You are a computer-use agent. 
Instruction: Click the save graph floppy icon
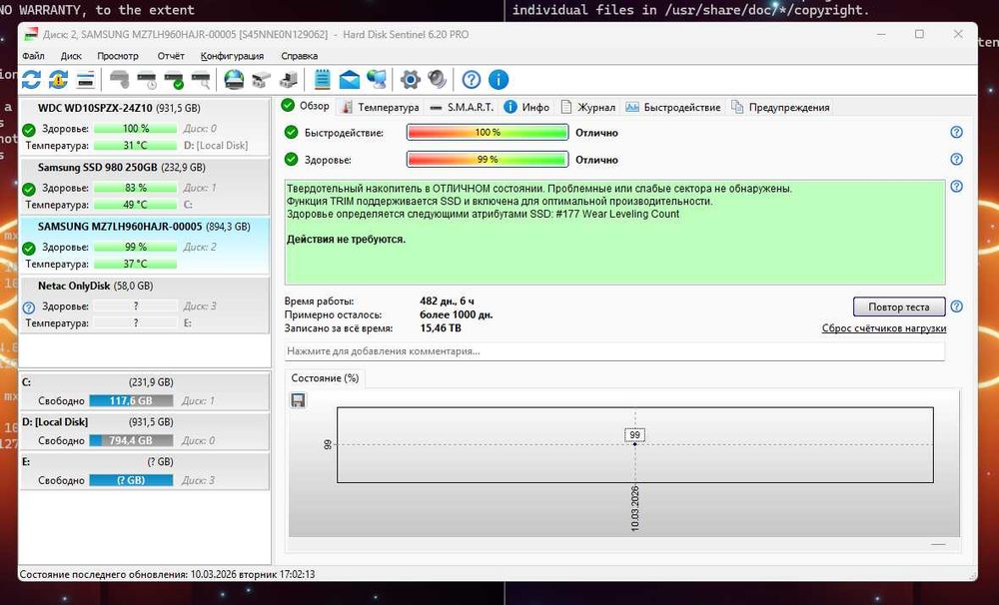[298, 400]
